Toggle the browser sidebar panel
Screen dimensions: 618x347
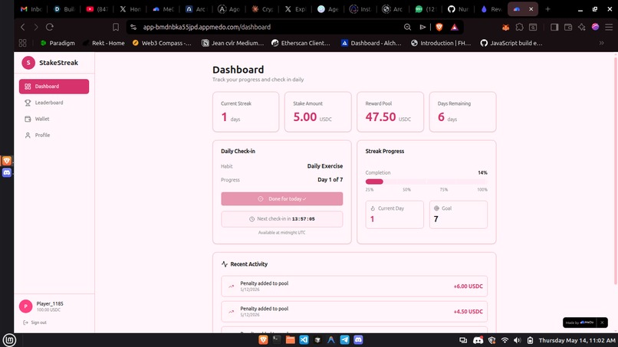pos(554,27)
